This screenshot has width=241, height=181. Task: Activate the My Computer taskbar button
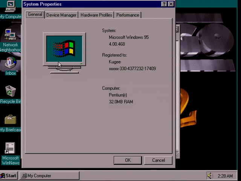pos(49,176)
